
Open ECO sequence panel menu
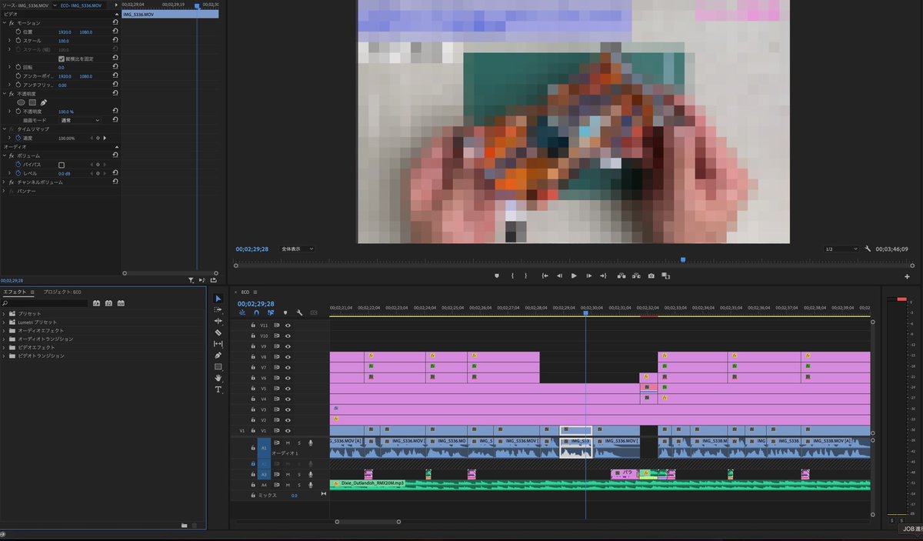pyautogui.click(x=255, y=292)
